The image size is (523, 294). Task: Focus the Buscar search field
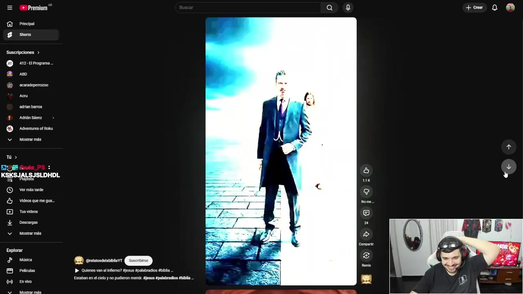(248, 7)
